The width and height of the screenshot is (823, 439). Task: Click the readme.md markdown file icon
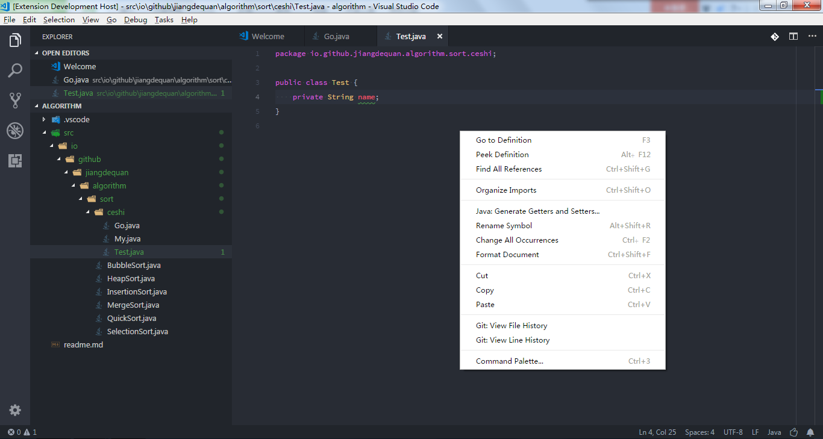[x=56, y=345]
